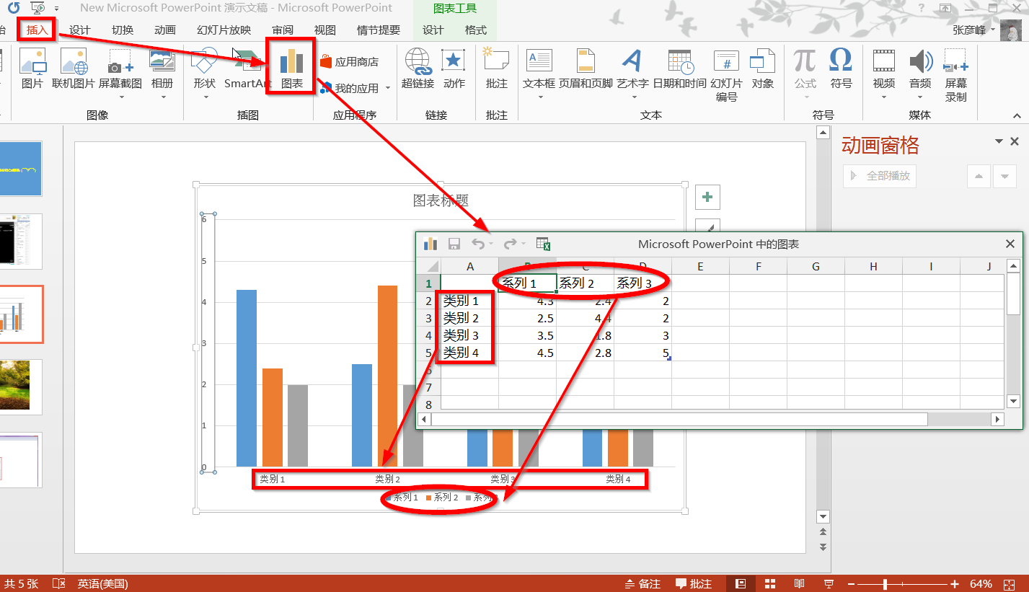Click the PowerPoint Help question mark
Viewport: 1029px width, 592px height.
click(x=921, y=8)
